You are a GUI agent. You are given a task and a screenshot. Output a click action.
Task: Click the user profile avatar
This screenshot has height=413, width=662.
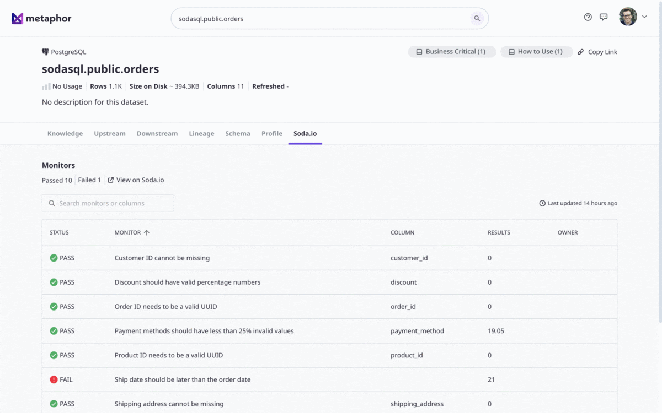pyautogui.click(x=628, y=17)
